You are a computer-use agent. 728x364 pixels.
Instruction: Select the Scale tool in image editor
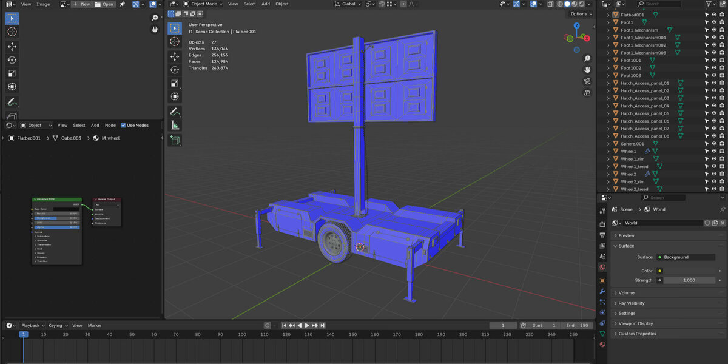[x=12, y=73]
